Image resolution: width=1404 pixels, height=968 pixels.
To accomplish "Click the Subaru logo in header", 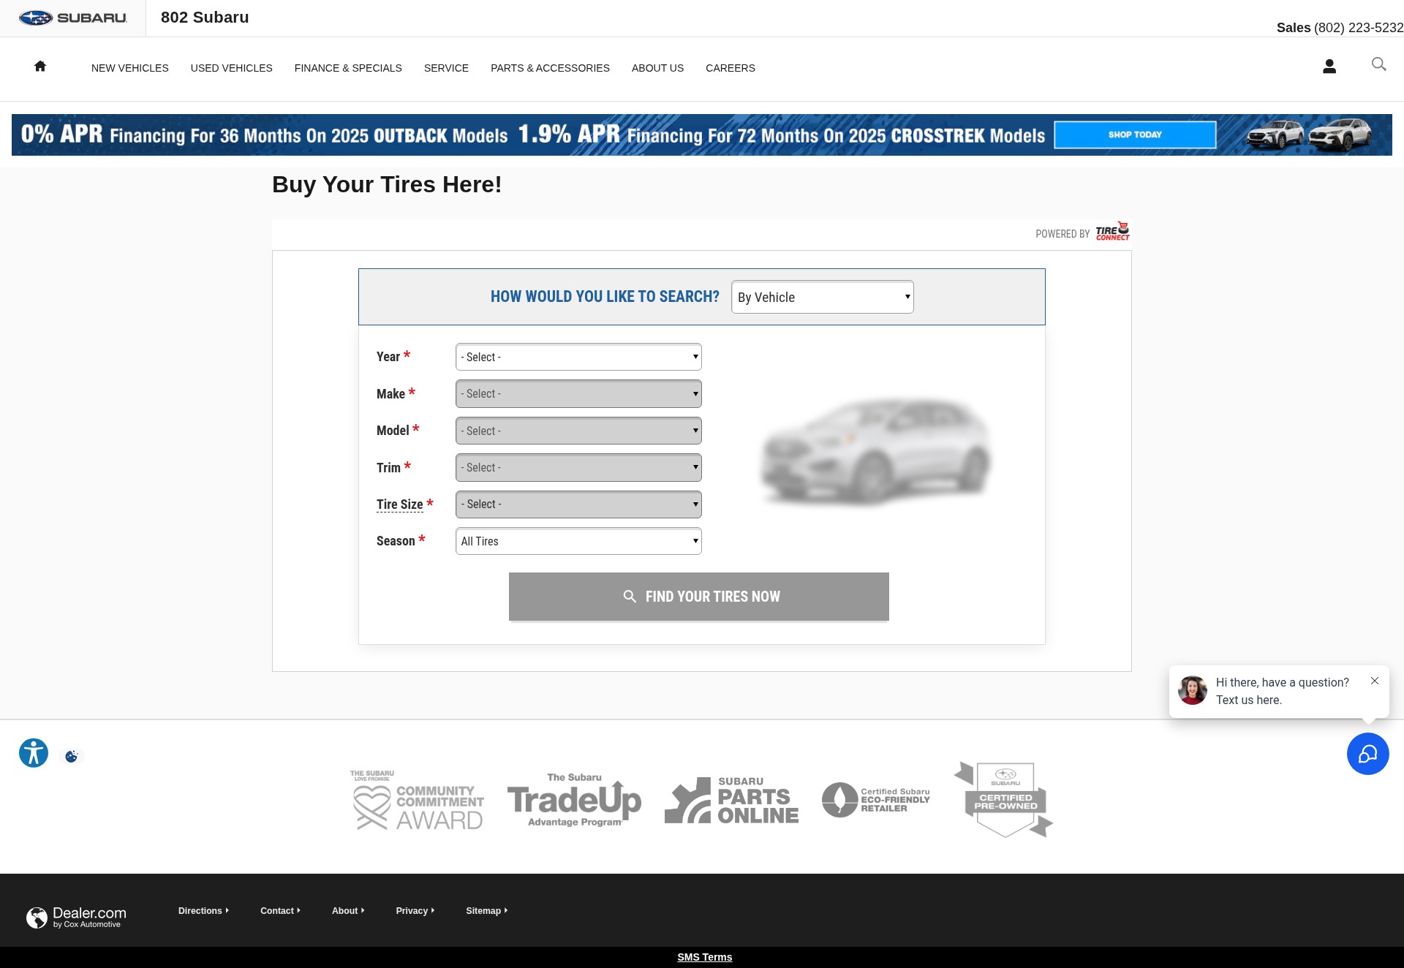I will 73,18.
